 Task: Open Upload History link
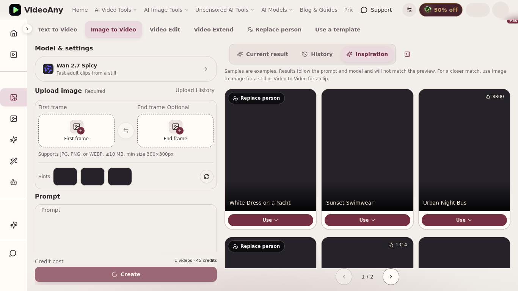[x=195, y=90]
